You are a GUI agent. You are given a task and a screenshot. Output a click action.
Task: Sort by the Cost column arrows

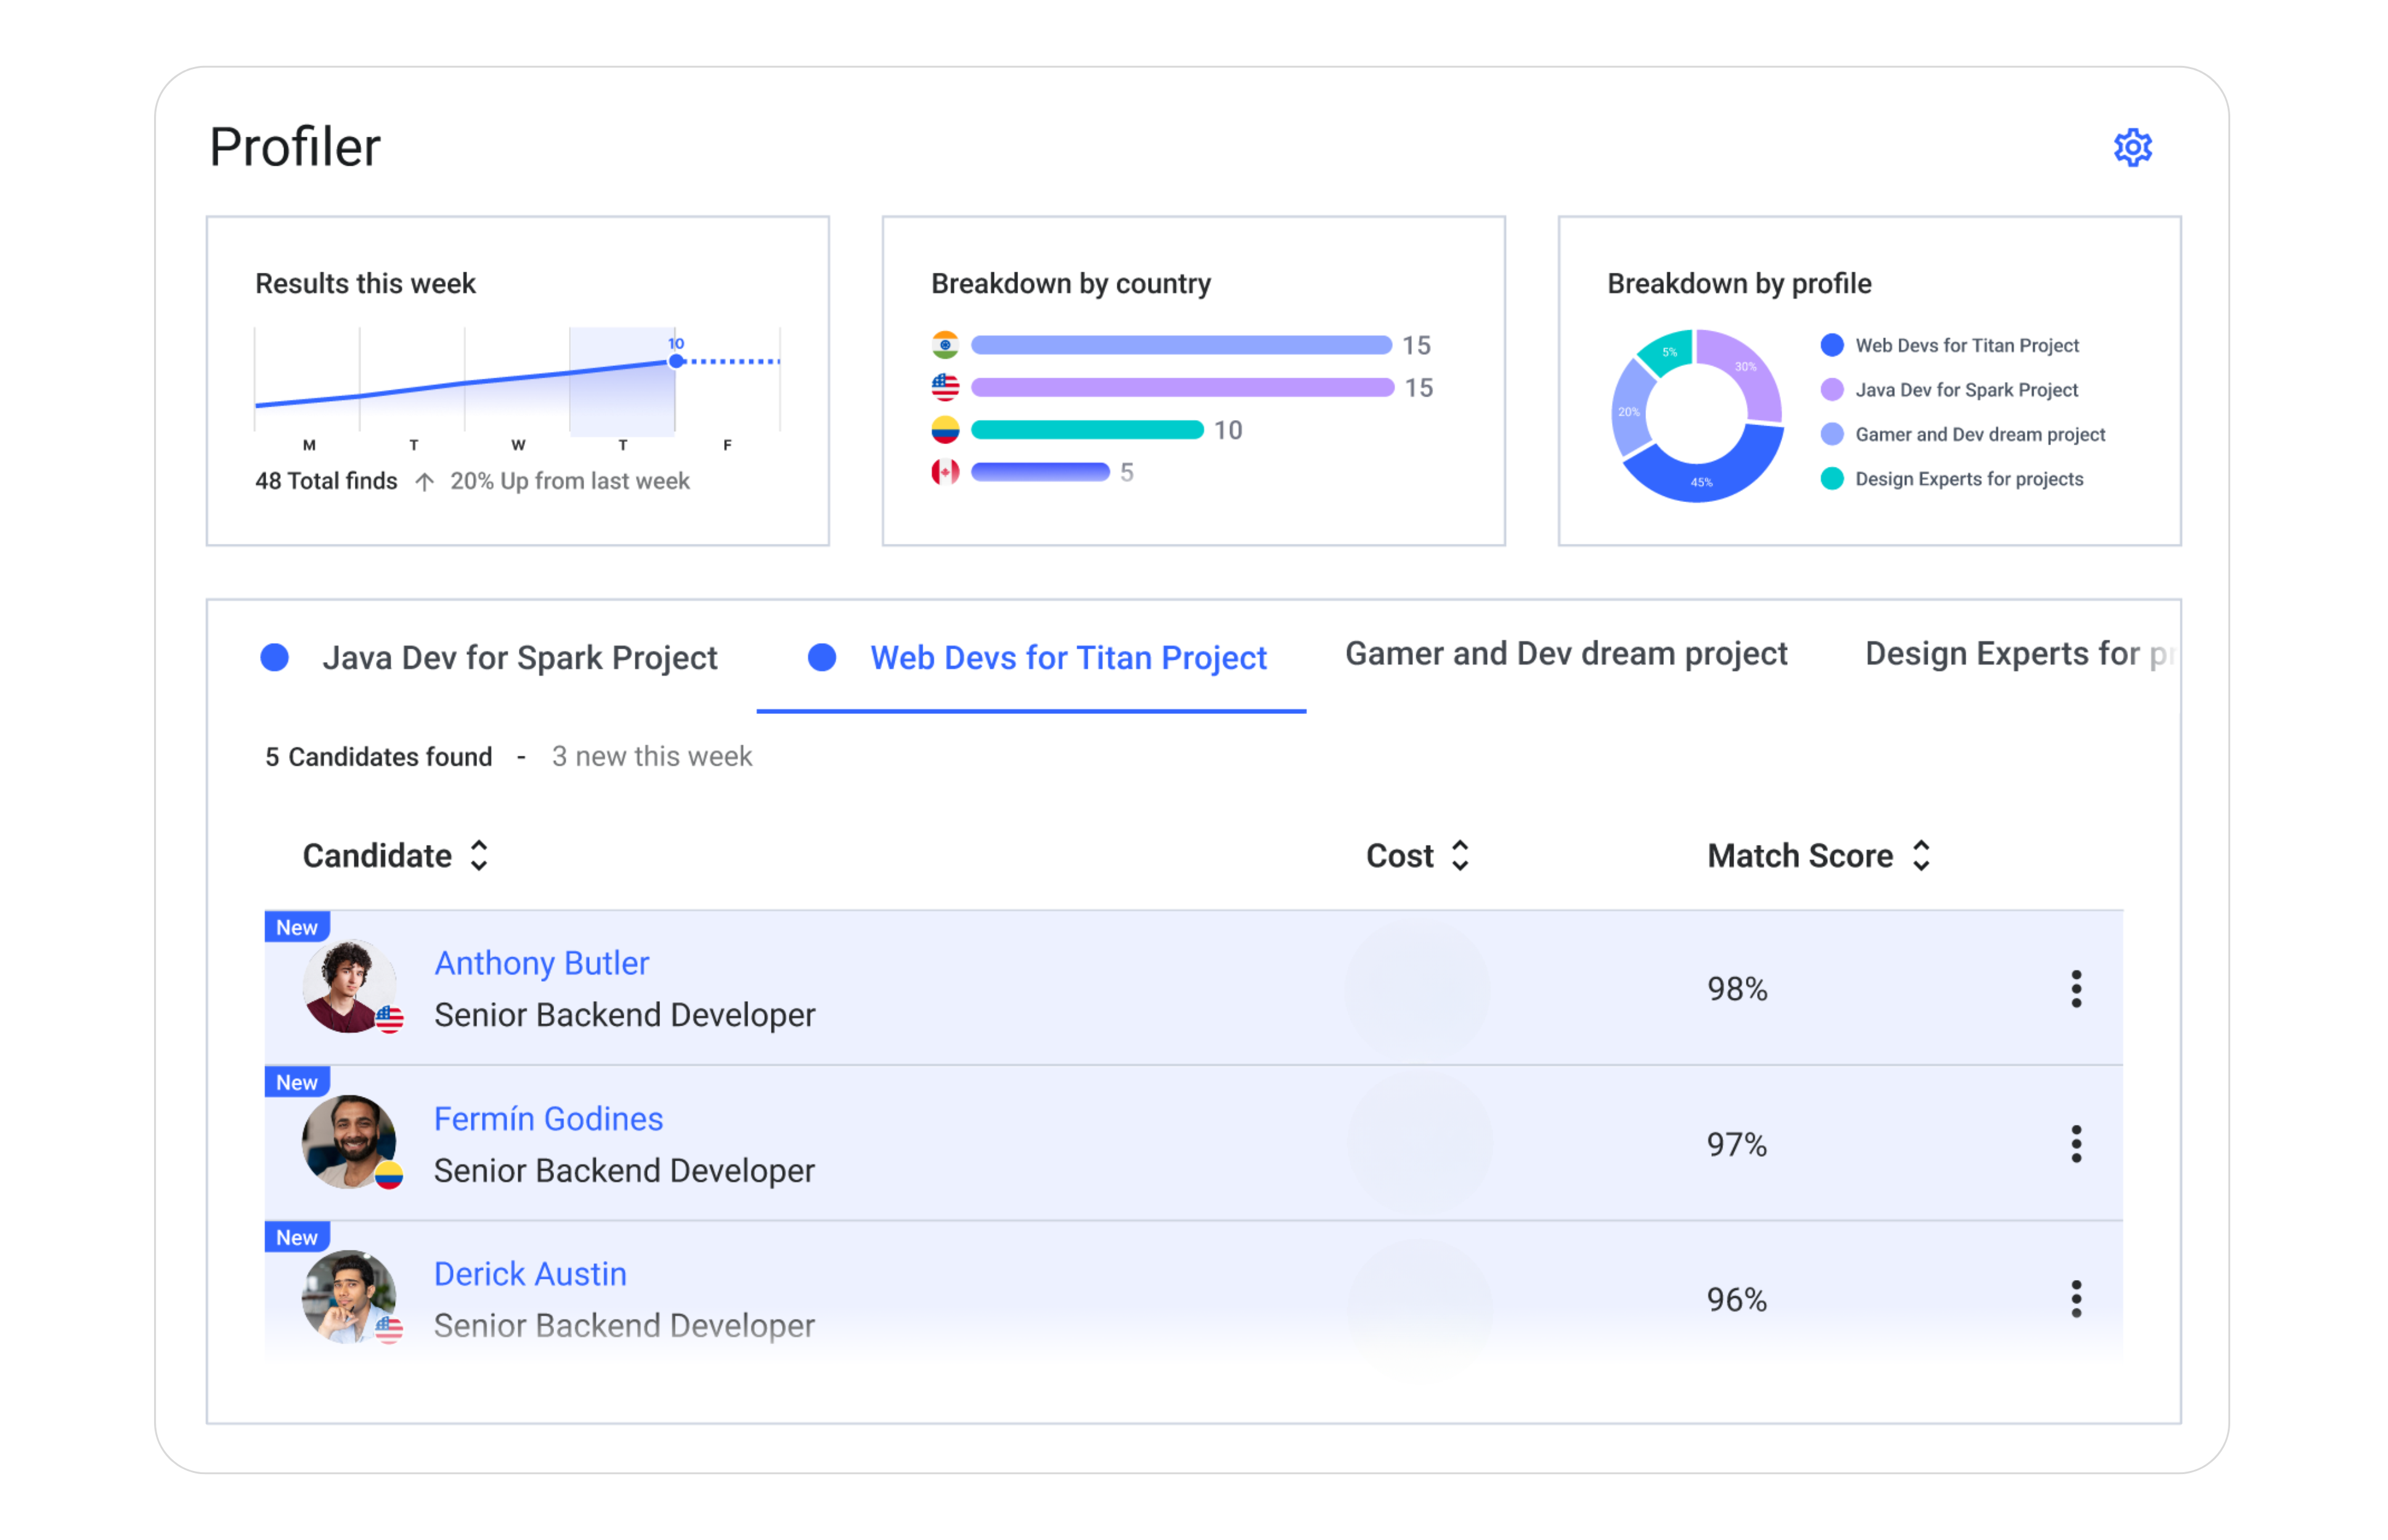1460,856
